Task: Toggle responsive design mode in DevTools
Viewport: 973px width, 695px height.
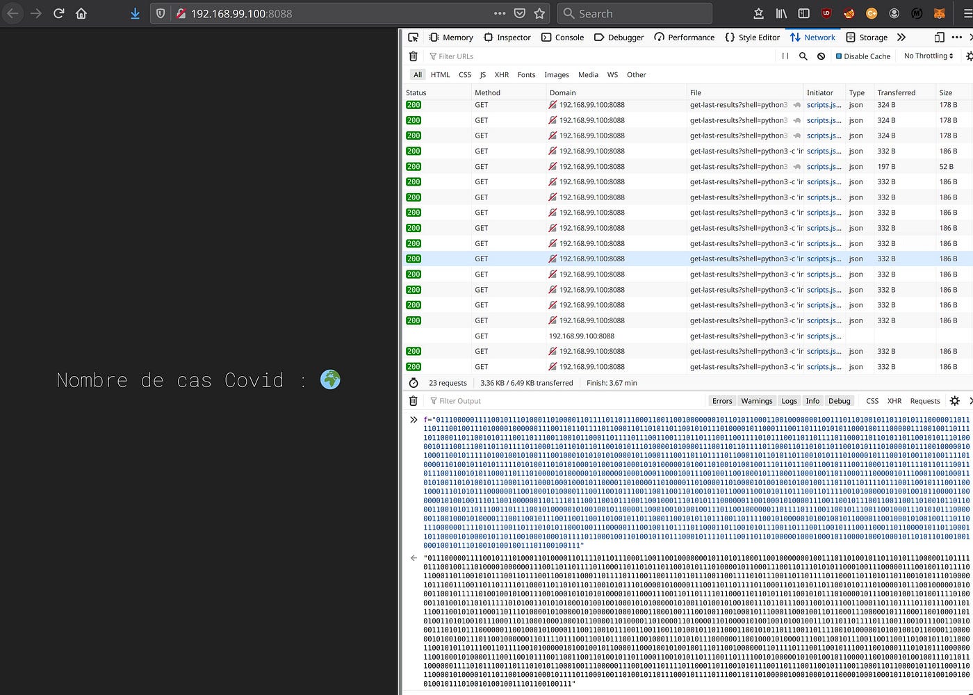Action: coord(940,38)
